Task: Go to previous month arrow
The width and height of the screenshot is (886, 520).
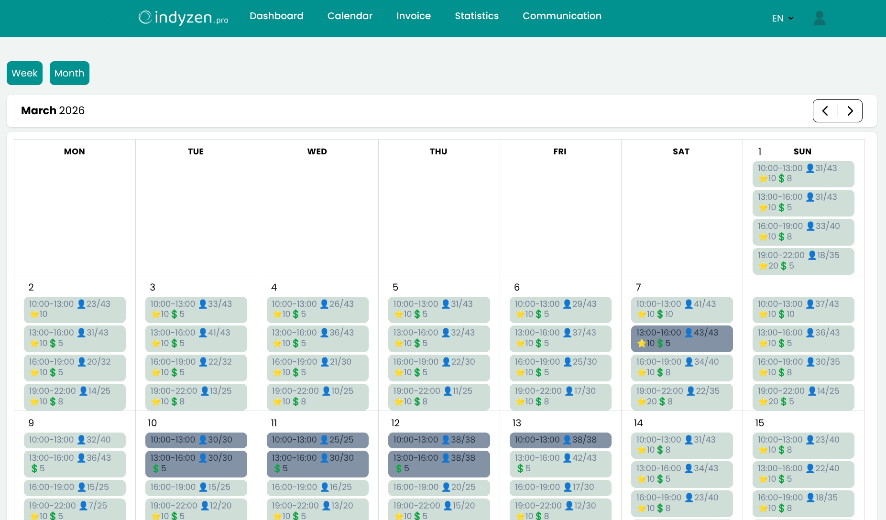Action: click(825, 111)
